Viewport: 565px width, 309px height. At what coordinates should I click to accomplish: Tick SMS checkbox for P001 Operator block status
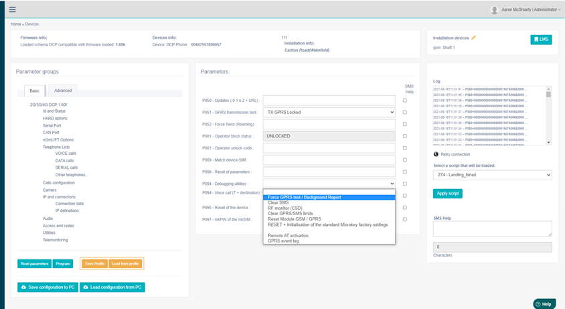point(404,136)
